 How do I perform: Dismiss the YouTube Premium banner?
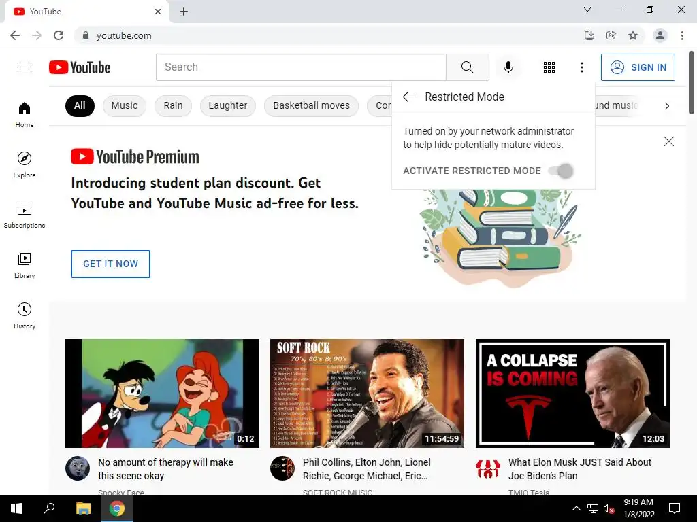668,141
